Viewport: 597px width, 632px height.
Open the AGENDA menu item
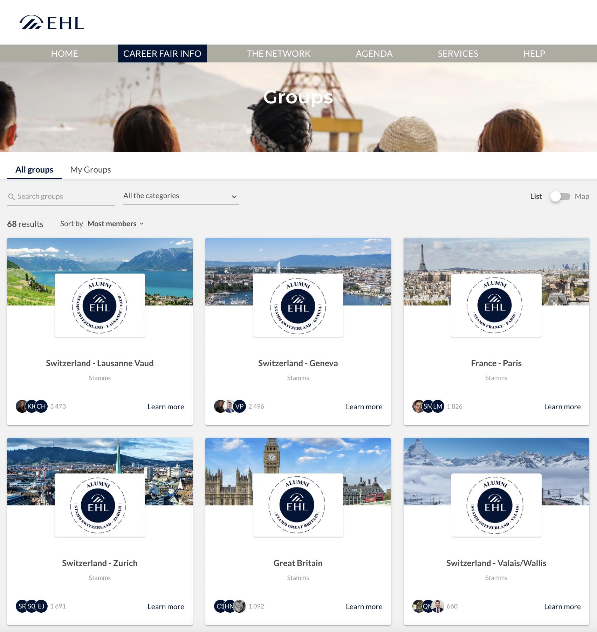pyautogui.click(x=374, y=54)
